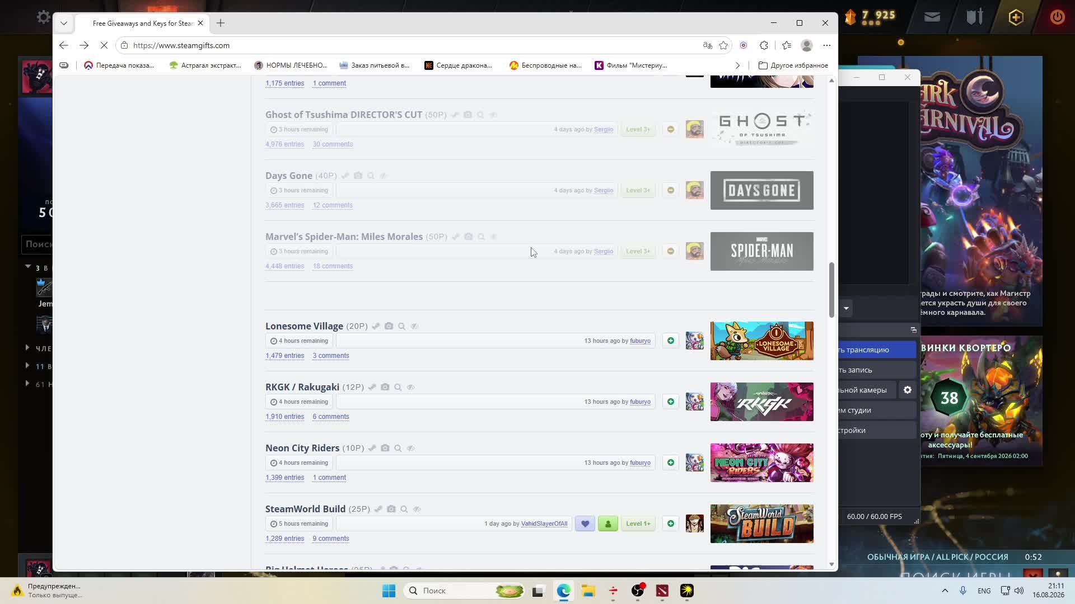Open camera screenshots icon for SteamWorld Build

click(x=391, y=509)
